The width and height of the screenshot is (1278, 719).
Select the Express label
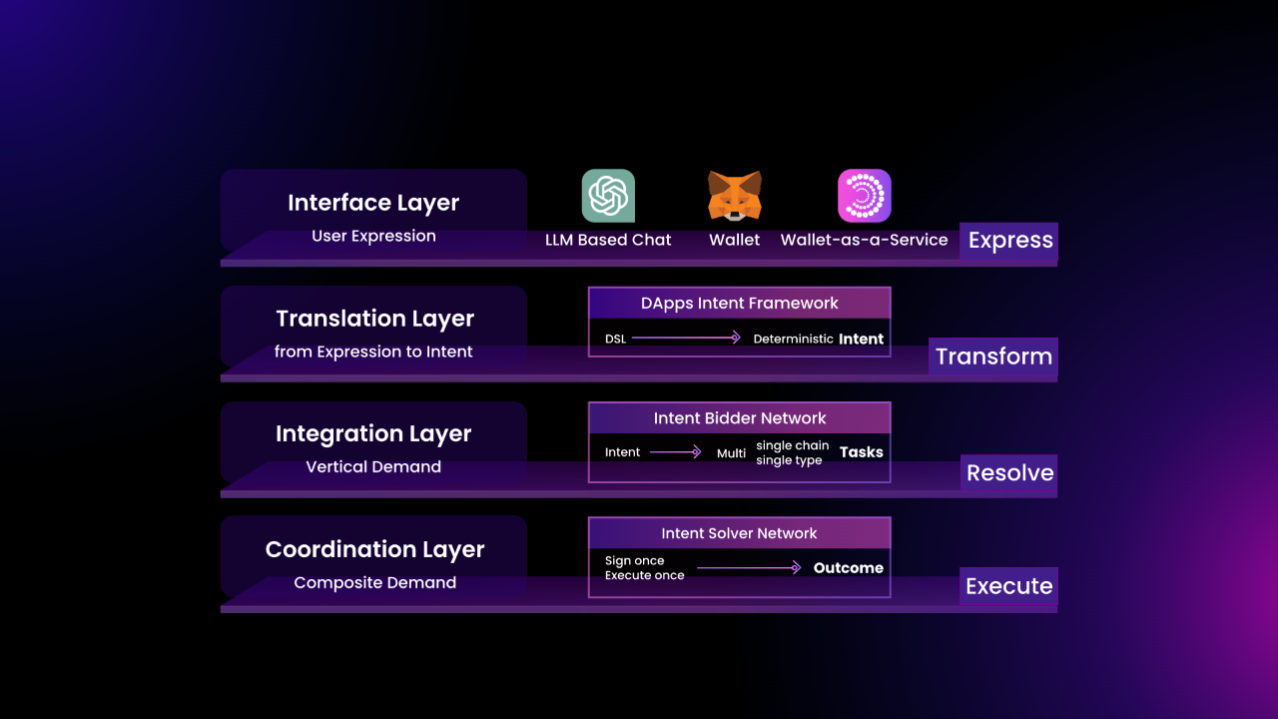1009,241
